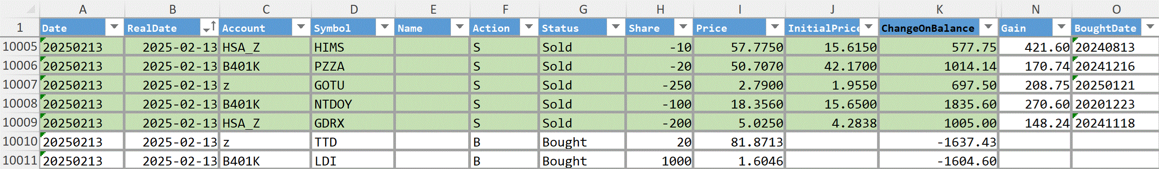Expand the Status filter dropdown
1159x169 pixels.
pos(615,27)
